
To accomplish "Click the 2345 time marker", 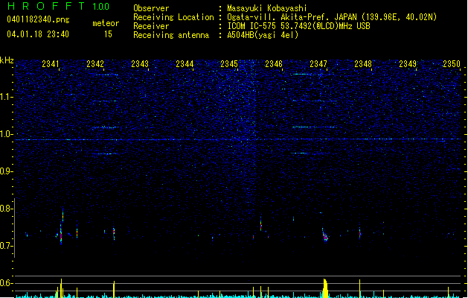I will pos(229,64).
